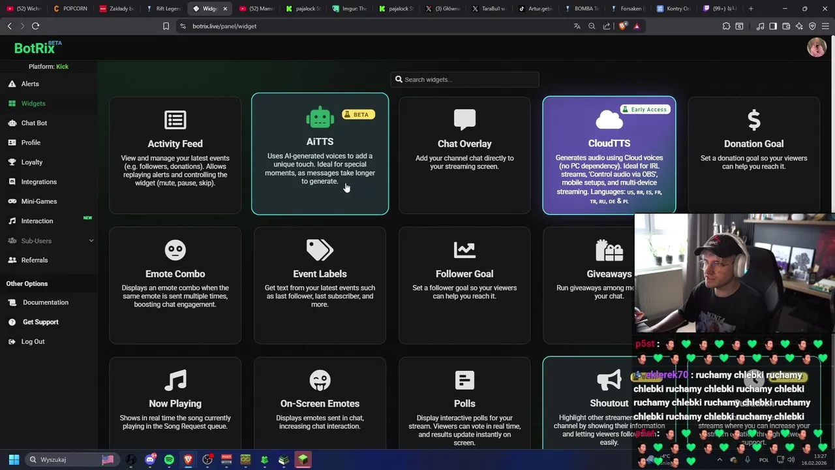The image size is (835, 470).
Task: Open the browser extensions puzzle icon
Action: [x=726, y=26]
